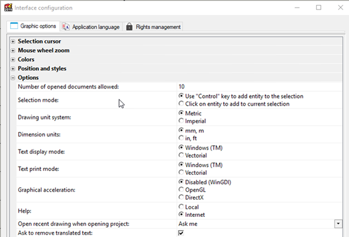Select 'Use Control key to add entity' option

181,96
